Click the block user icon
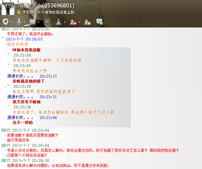The height and width of the screenshot is (169, 202). click(73, 22)
